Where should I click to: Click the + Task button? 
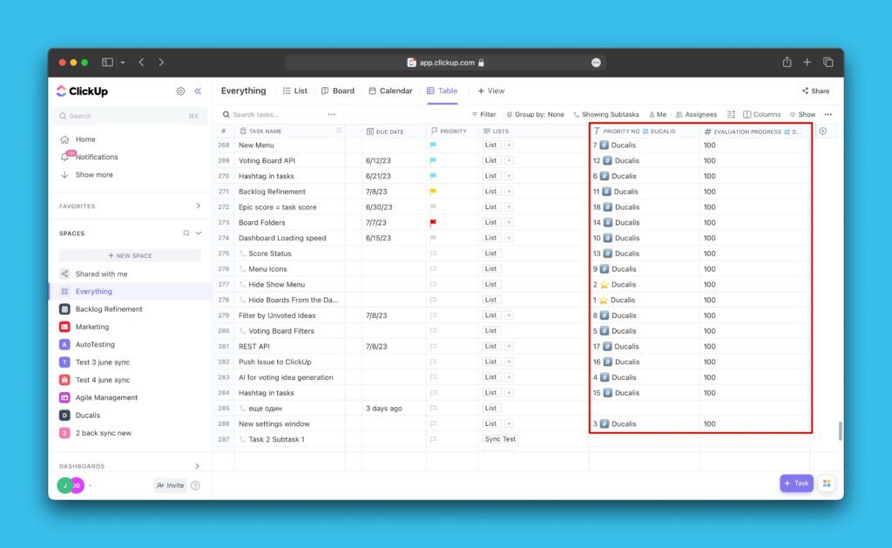pyautogui.click(x=795, y=483)
